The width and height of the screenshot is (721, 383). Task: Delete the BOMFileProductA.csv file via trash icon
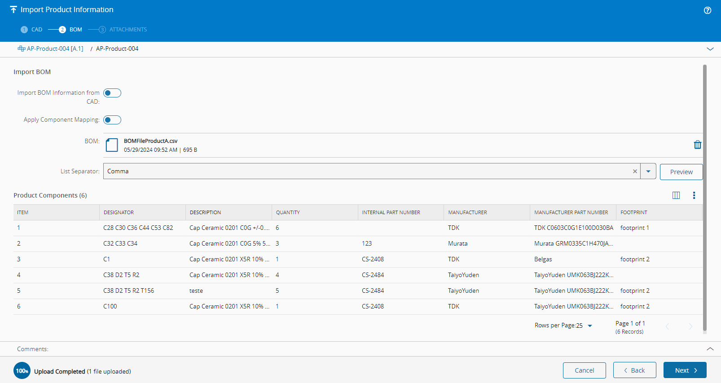[x=697, y=145]
